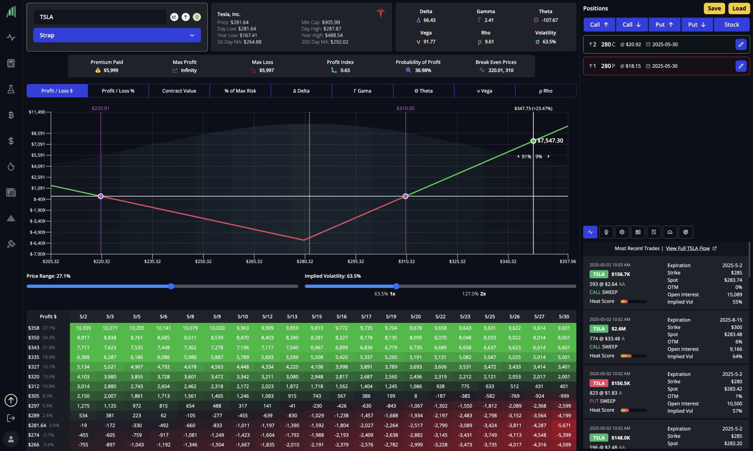
Task: Open the flame icon in sidebar
Action: click(x=11, y=167)
